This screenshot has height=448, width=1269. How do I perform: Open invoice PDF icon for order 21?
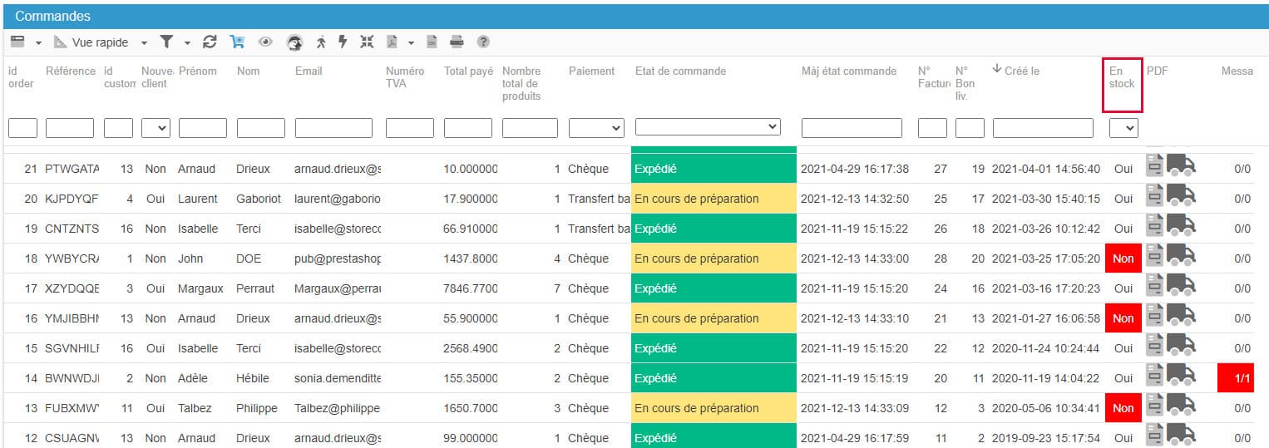click(1153, 166)
